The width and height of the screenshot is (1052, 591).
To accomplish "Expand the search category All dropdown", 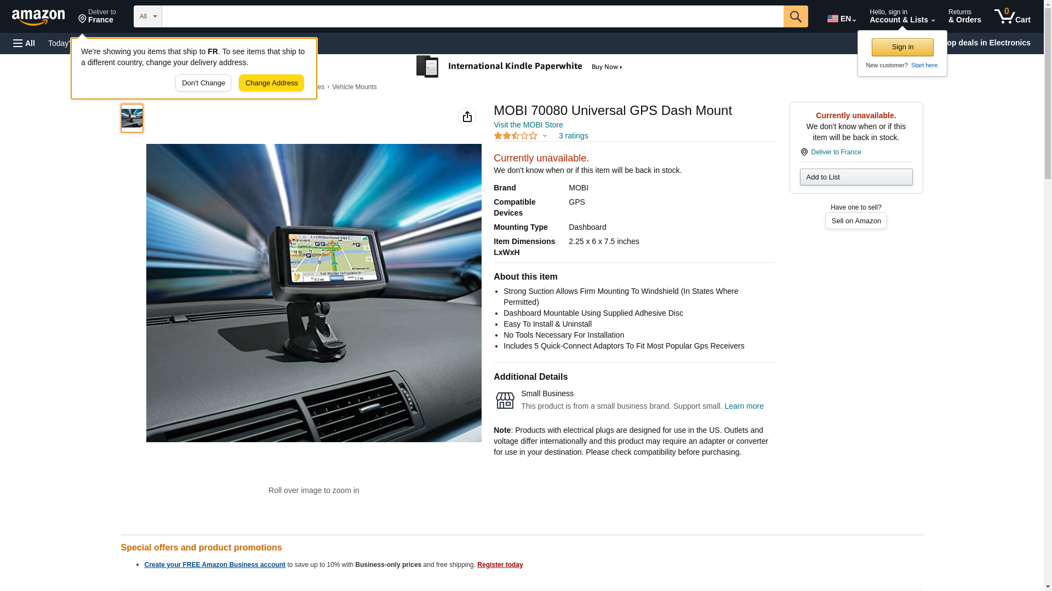I will [x=147, y=16].
